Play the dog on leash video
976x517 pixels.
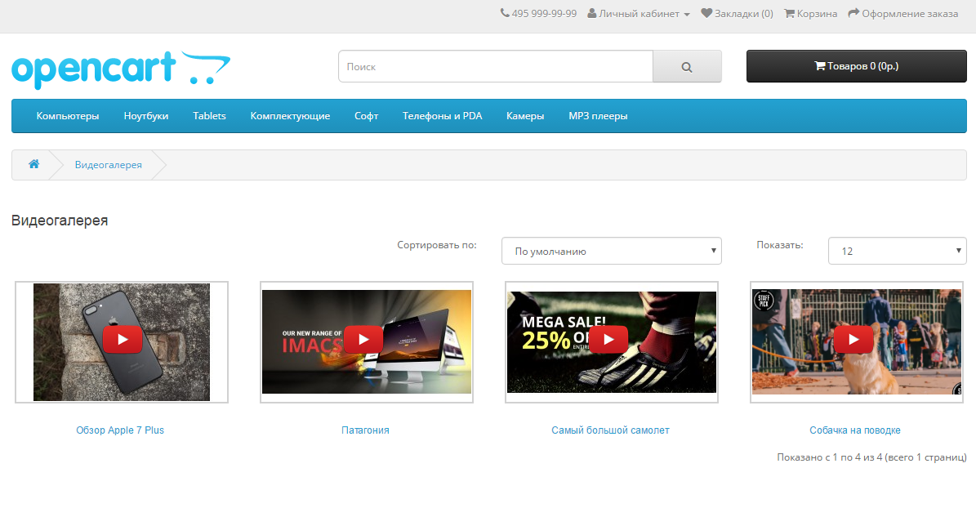pyautogui.click(x=853, y=340)
